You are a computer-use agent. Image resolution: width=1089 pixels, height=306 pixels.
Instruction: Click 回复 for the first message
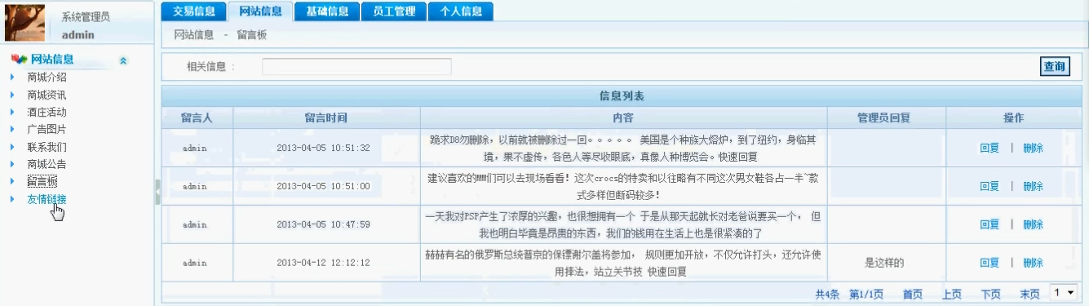989,149
